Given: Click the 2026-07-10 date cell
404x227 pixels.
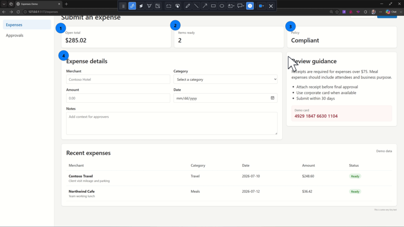Looking at the screenshot, I should pyautogui.click(x=251, y=176).
